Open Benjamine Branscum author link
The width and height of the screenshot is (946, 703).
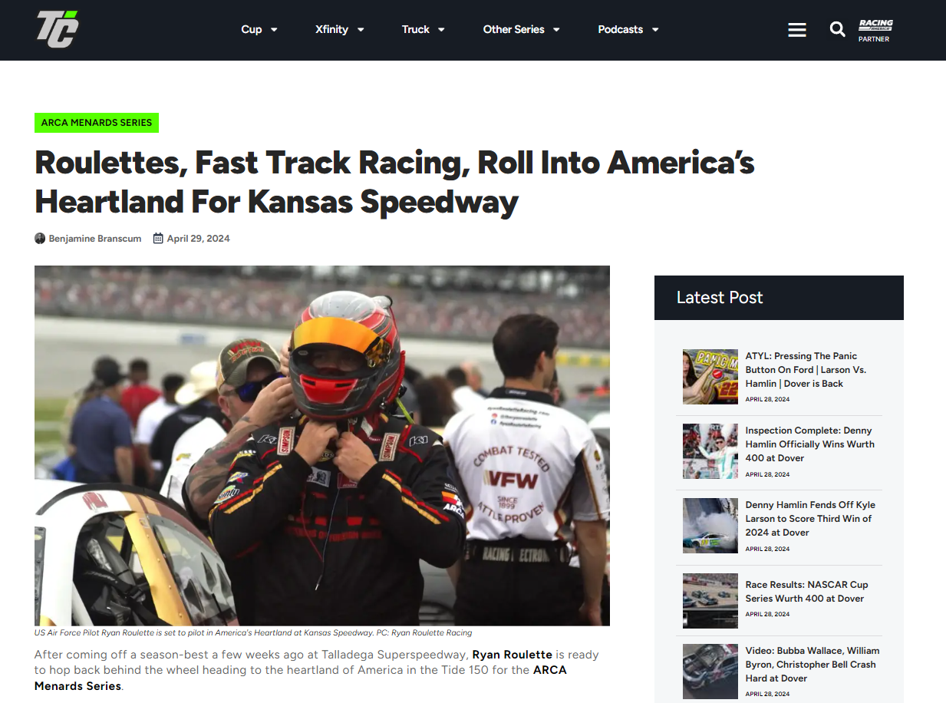[95, 239]
